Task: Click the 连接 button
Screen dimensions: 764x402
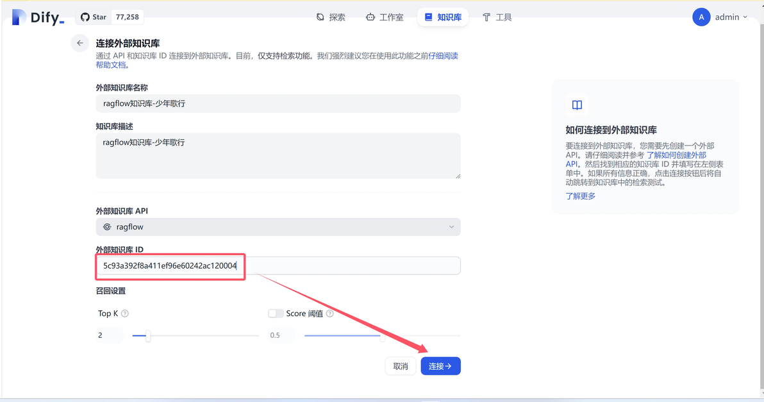Action: 440,366
